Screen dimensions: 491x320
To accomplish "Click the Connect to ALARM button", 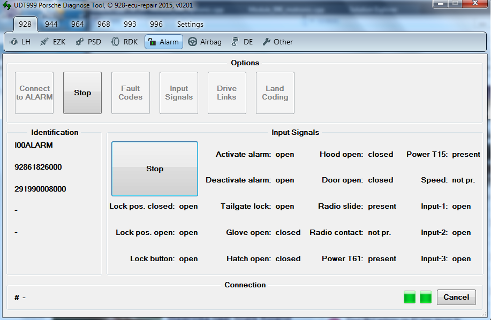I will [x=34, y=93].
